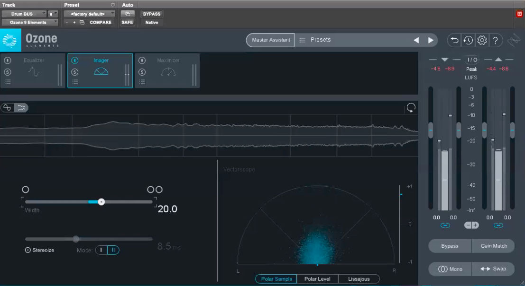Viewport: 525px width, 286px height.
Task: Open the Help question mark
Action: (x=496, y=40)
